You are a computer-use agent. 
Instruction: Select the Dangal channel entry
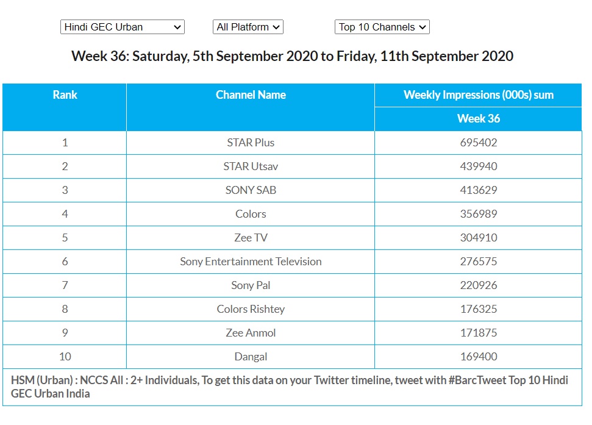251,357
